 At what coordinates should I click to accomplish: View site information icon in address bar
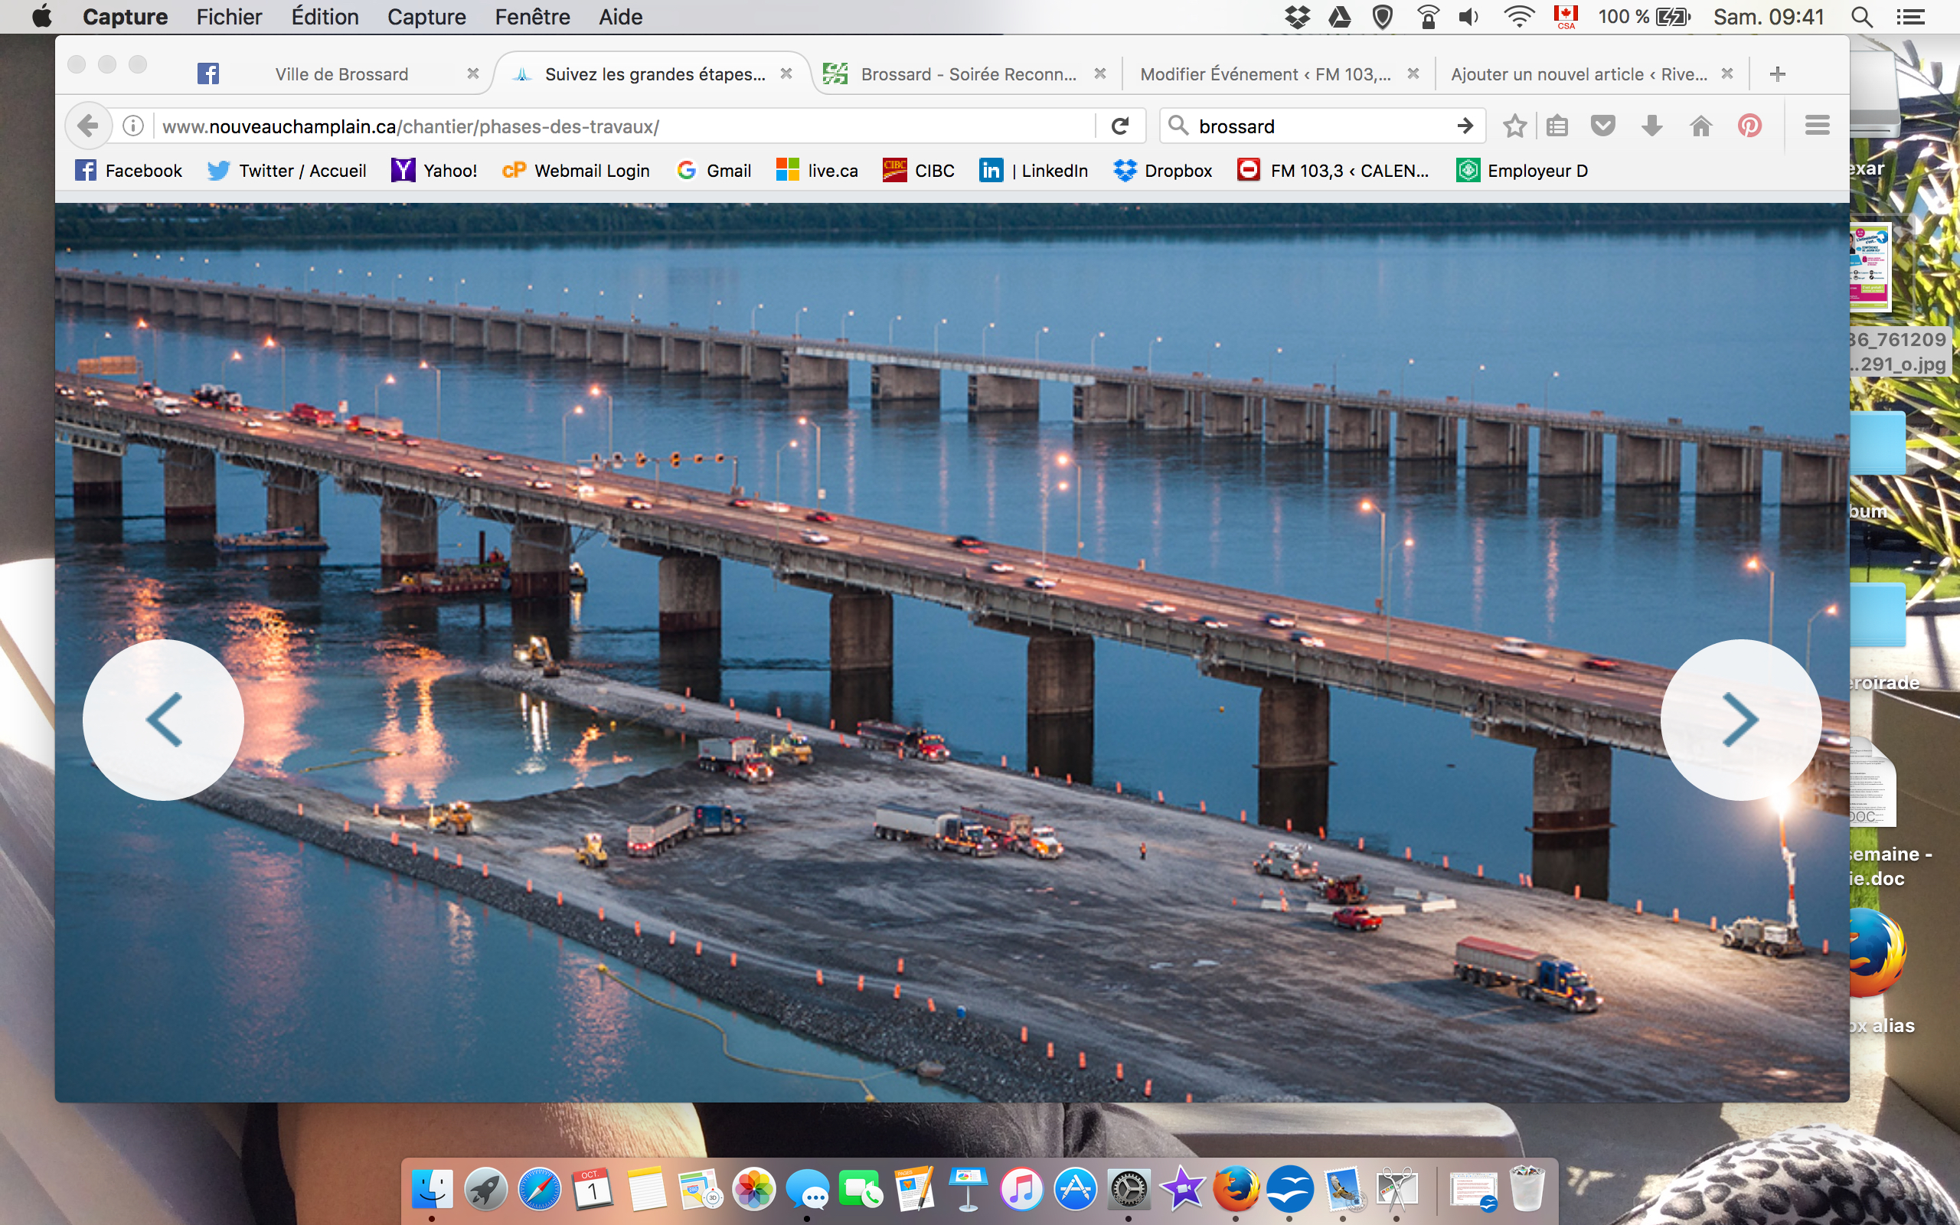point(134,126)
